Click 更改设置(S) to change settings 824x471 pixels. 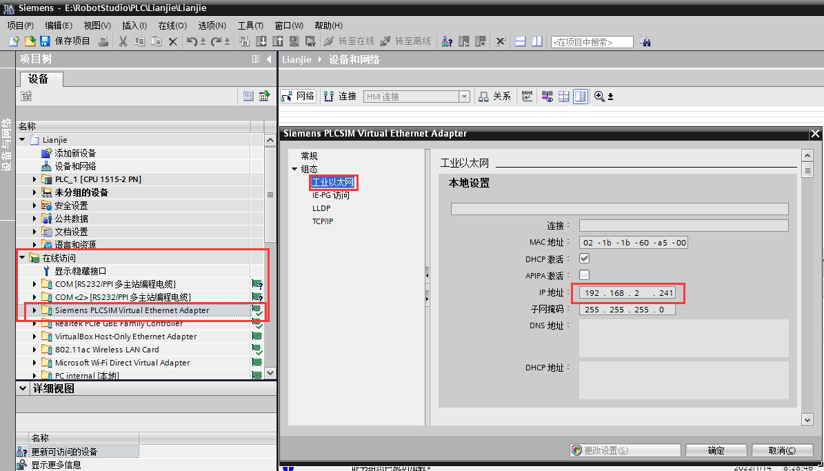[625, 450]
